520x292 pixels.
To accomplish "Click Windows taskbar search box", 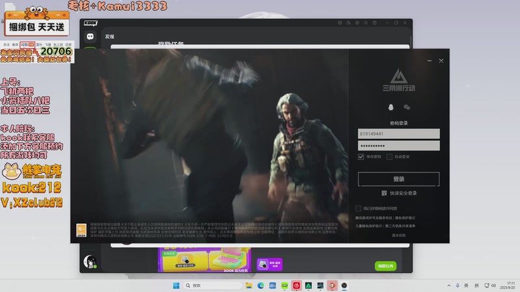I will click(213, 286).
